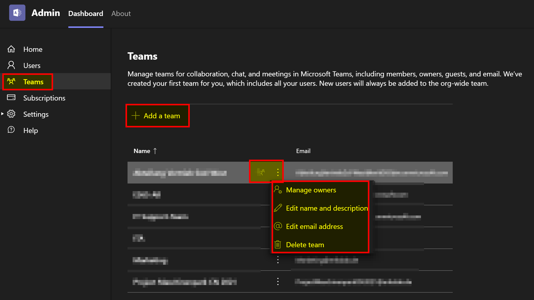534x300 pixels.
Task: Select the Dashboard tab
Action: click(x=86, y=13)
